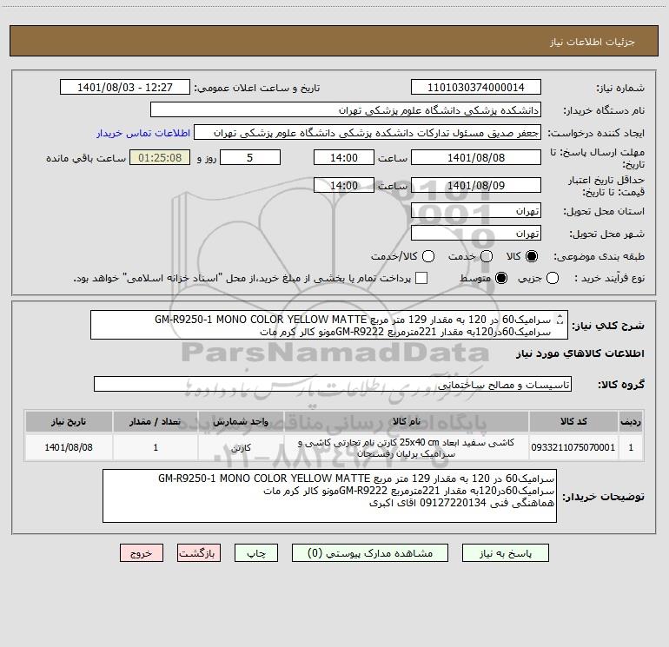Click the 'چاپ' print button
Screen dimensions: 669x647
[x=256, y=553]
